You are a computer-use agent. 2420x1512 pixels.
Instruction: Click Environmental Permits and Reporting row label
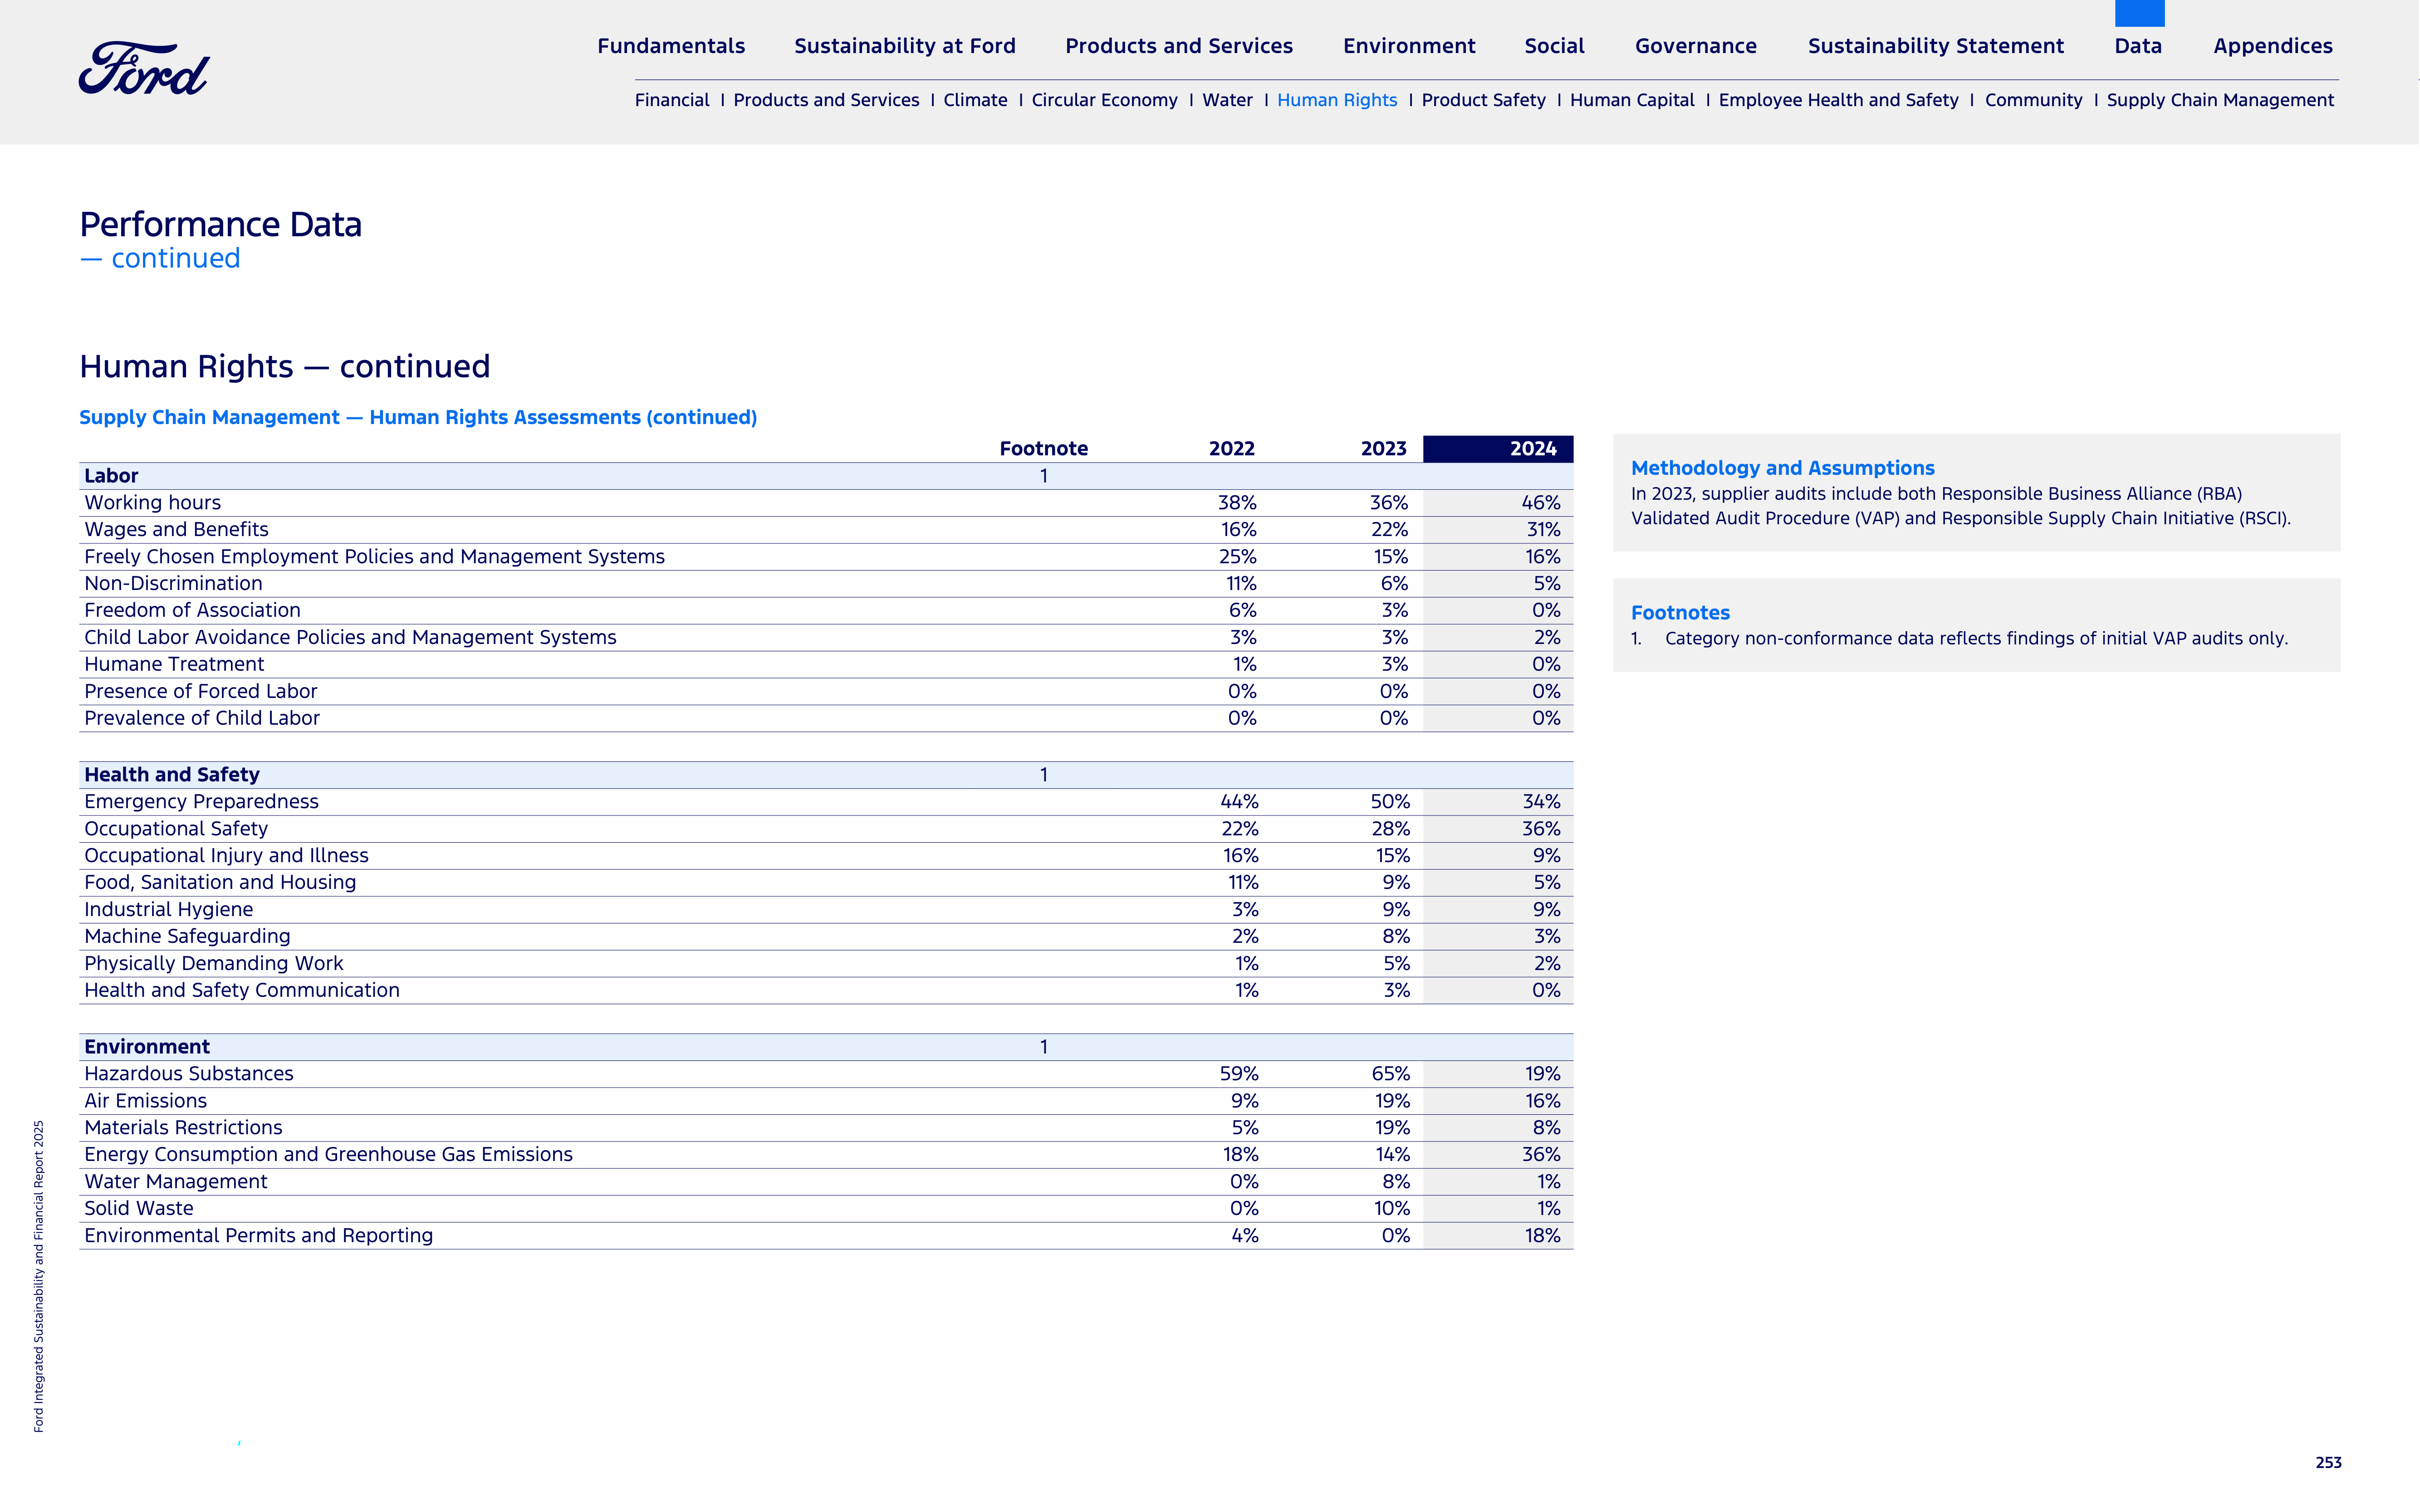[258, 1236]
